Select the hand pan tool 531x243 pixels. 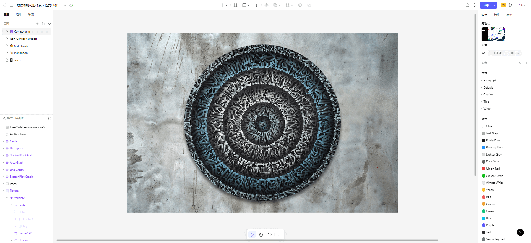tap(261, 234)
